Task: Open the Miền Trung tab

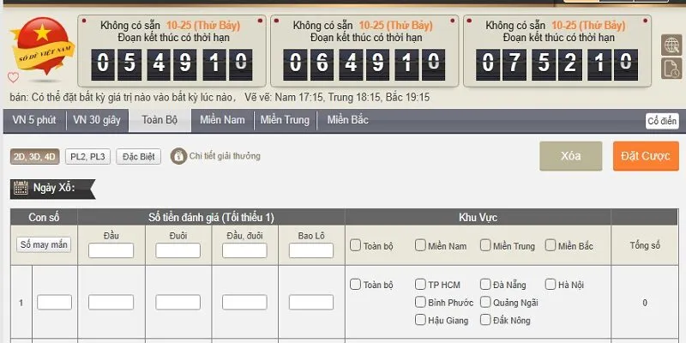Action: point(285,120)
